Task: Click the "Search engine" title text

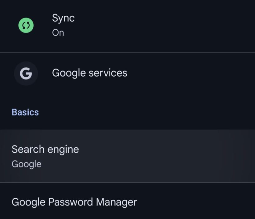Action: pos(45,149)
